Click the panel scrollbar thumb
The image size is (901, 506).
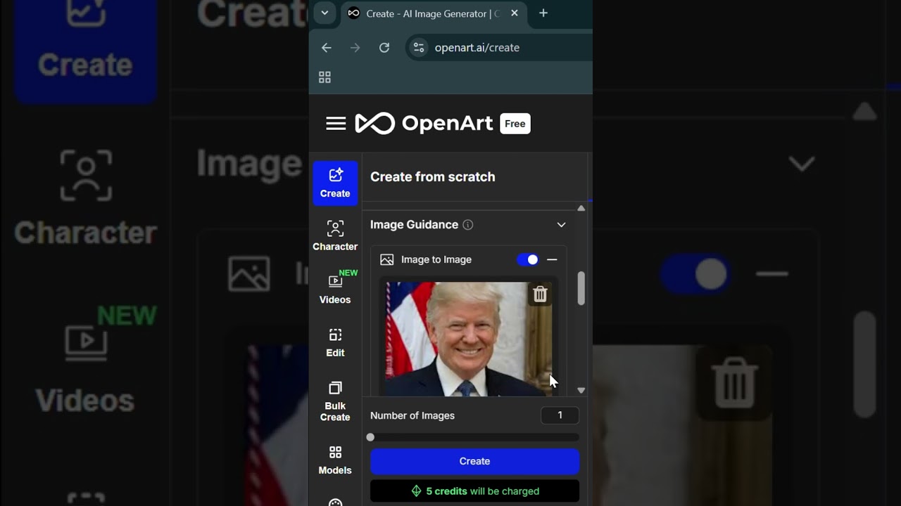581,288
